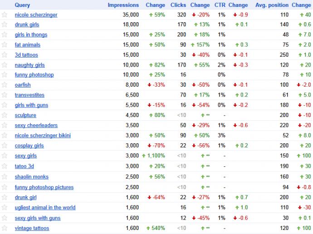Screen dimensions: 313x234
Task: Star the shaolin monks query
Action: [5, 177]
